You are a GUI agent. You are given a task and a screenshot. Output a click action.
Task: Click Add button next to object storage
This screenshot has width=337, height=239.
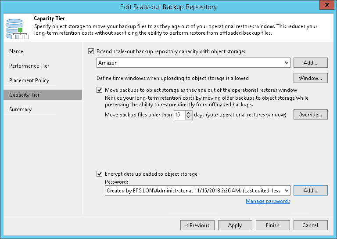310,63
